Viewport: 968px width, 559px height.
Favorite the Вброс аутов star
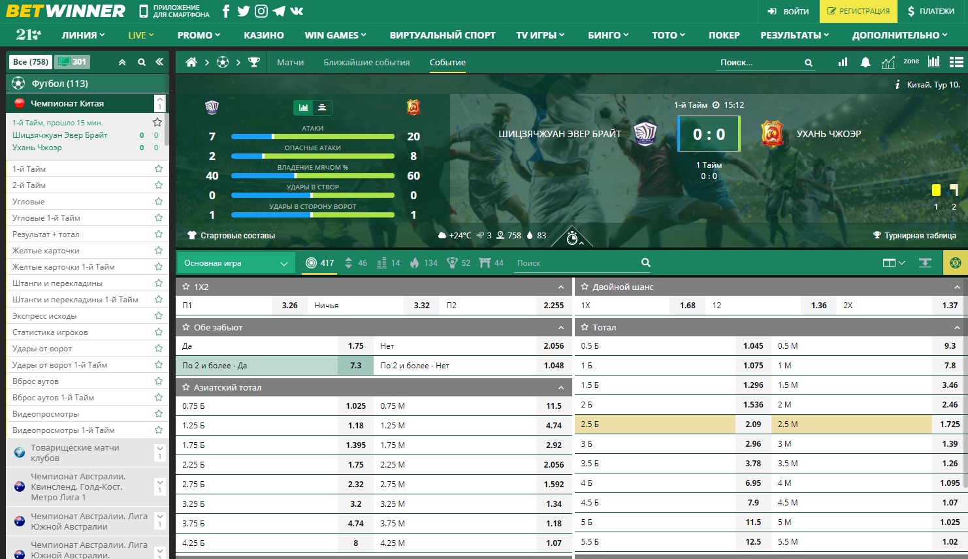click(x=158, y=381)
